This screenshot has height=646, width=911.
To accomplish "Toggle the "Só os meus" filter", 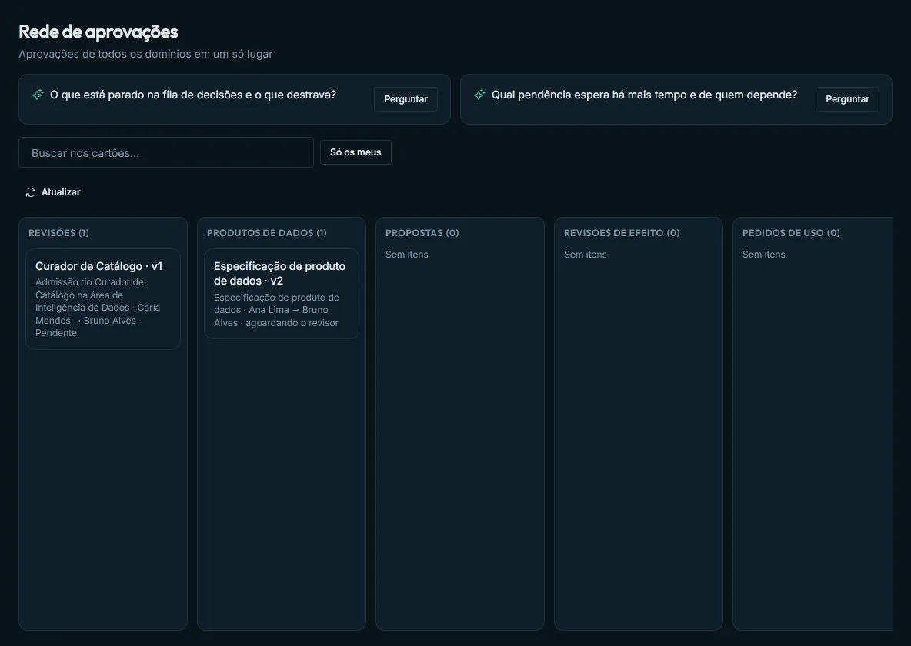I will click(x=355, y=152).
